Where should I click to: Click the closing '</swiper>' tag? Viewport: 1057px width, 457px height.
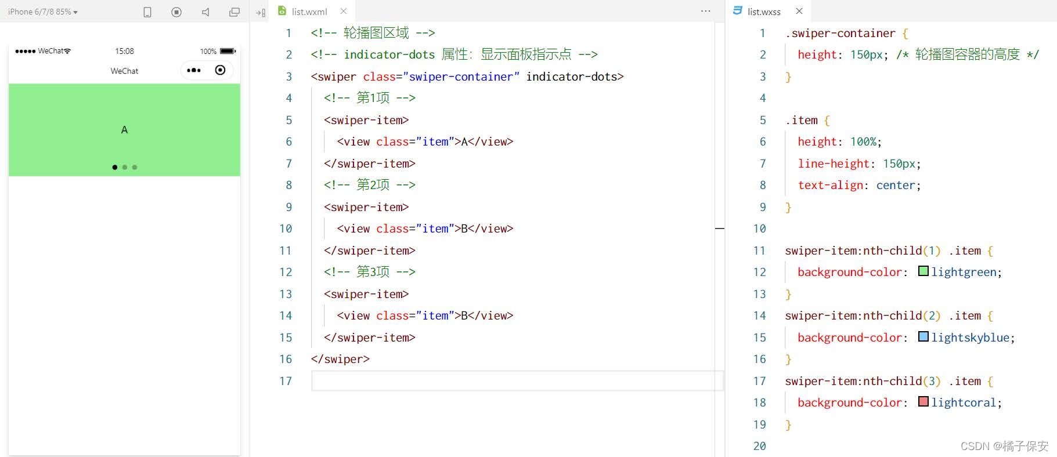click(x=340, y=359)
